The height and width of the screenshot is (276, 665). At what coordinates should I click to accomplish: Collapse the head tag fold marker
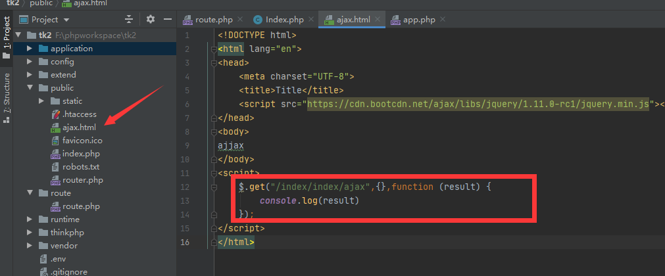click(x=214, y=62)
